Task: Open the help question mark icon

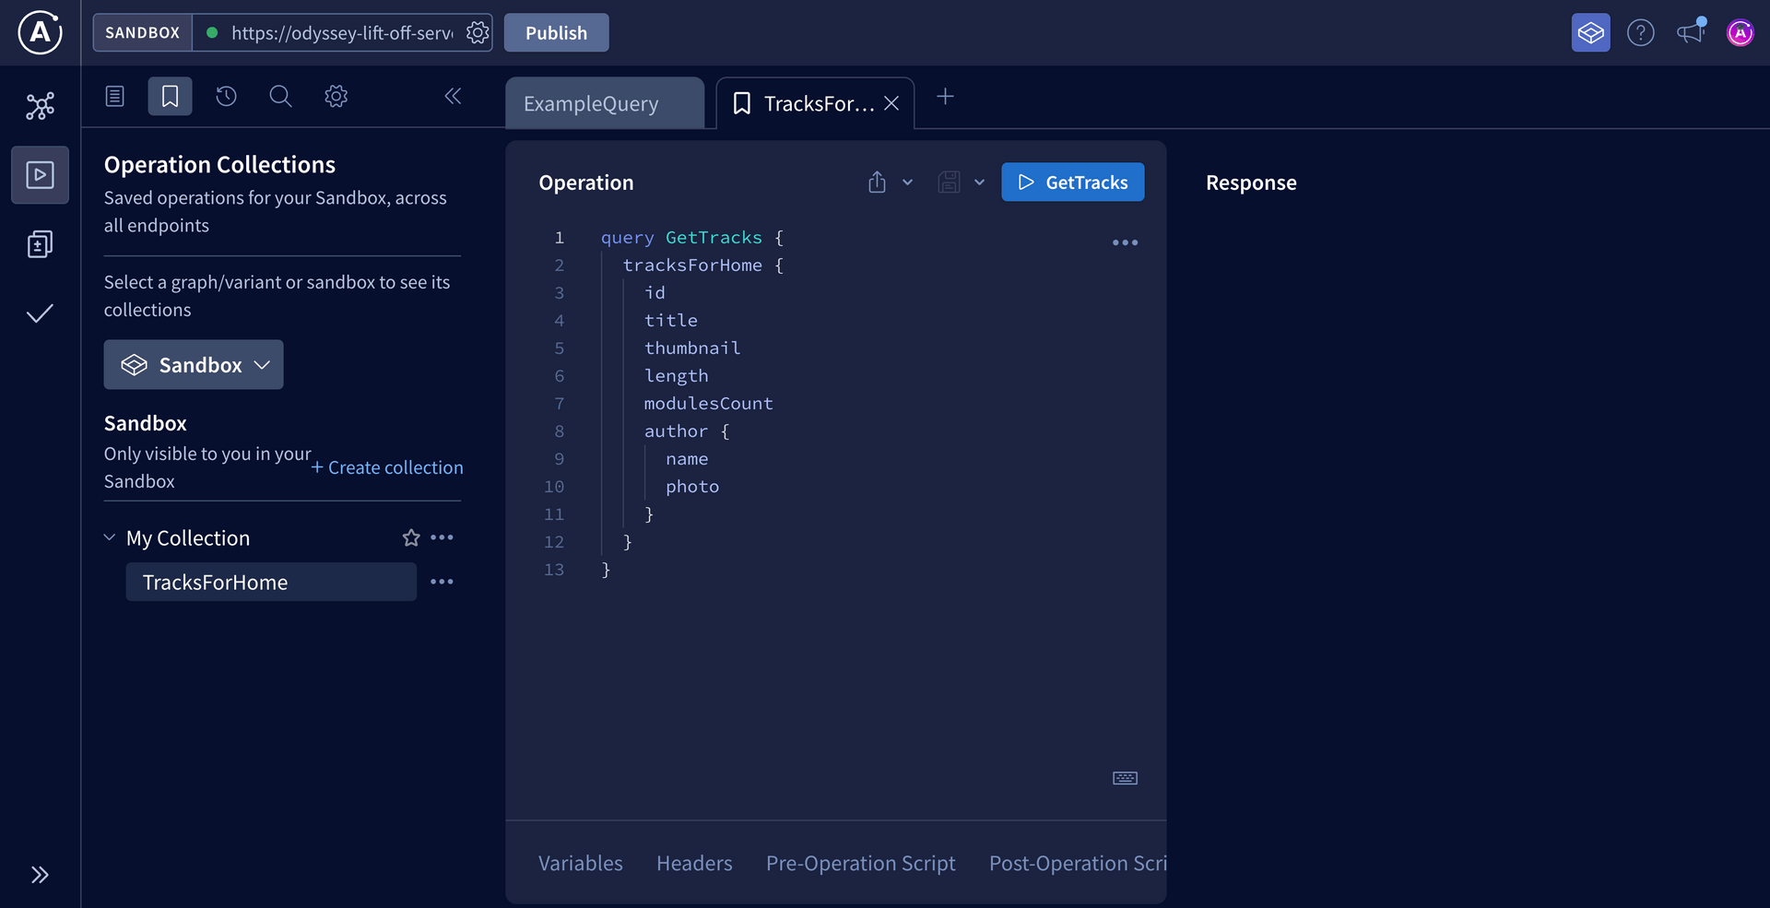Action: click(x=1640, y=33)
